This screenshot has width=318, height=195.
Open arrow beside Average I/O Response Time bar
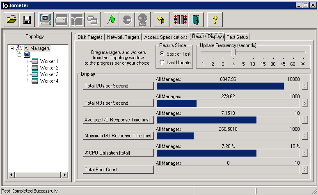pos(304,120)
